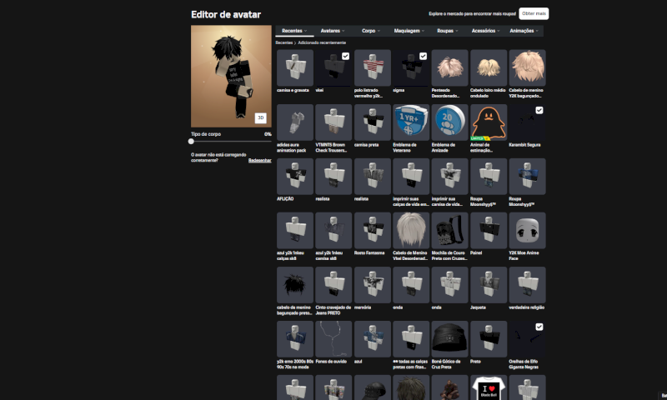Equip the 'Y2K Moe Anime Face'
This screenshot has height=400, width=667.
527,230
